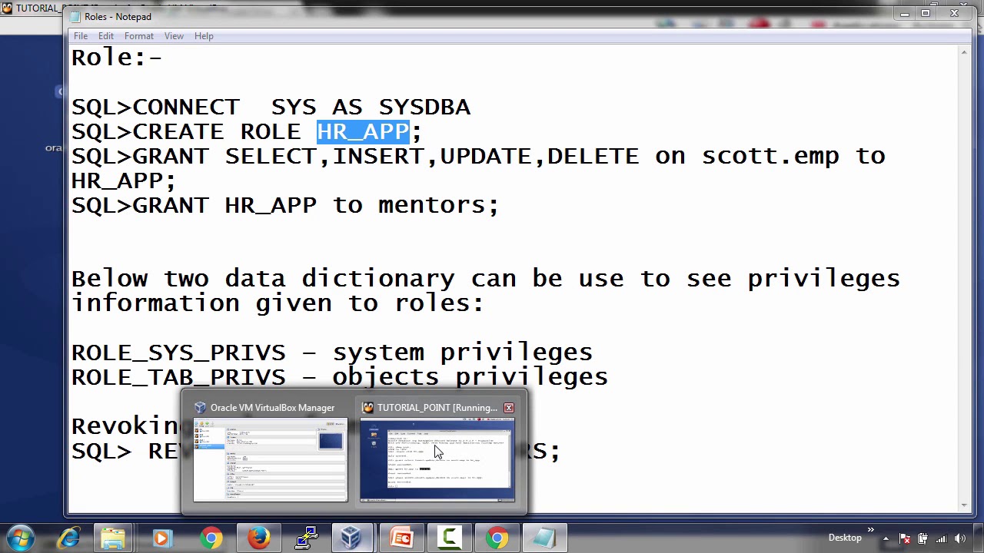Screen dimensions: 984x553
Task: Open Windows Explorer folder icon on taskbar
Action: (114, 538)
